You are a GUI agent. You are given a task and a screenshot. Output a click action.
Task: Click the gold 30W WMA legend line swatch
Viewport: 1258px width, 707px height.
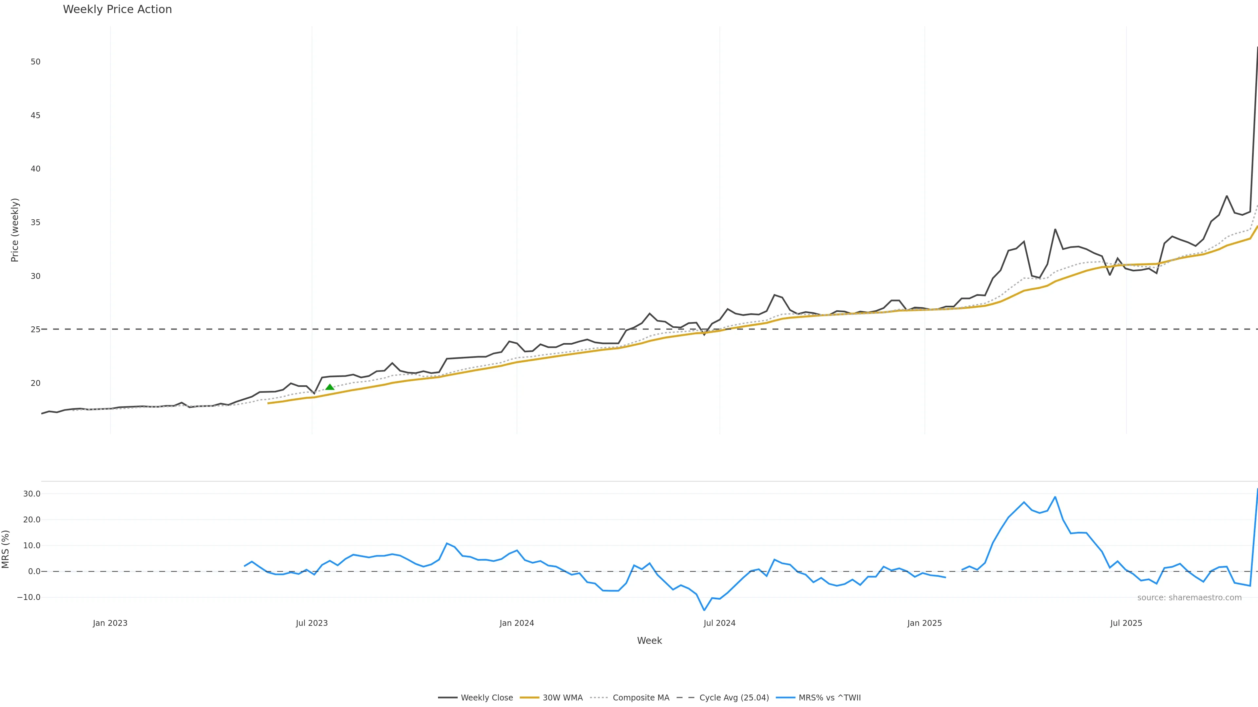click(x=529, y=698)
